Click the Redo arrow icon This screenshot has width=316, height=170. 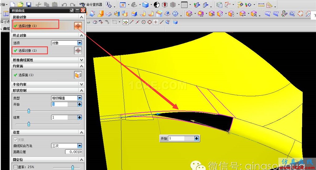[x=73, y=5]
